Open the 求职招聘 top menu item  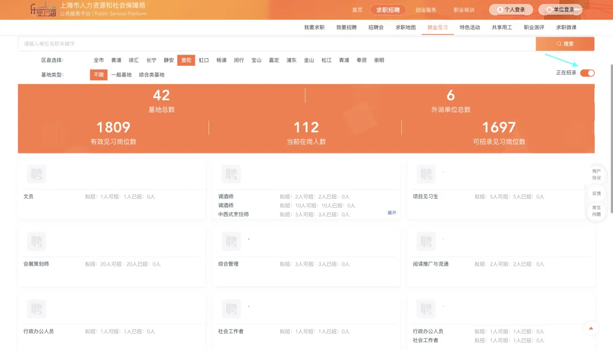point(388,10)
